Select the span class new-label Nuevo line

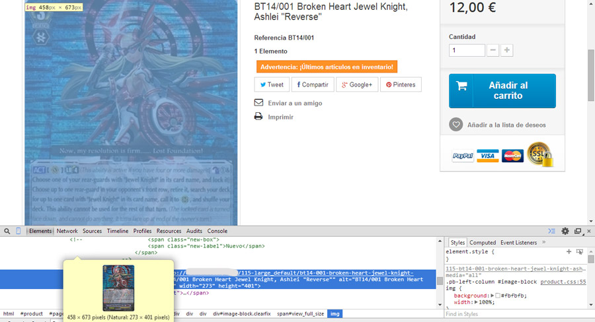[x=206, y=246]
